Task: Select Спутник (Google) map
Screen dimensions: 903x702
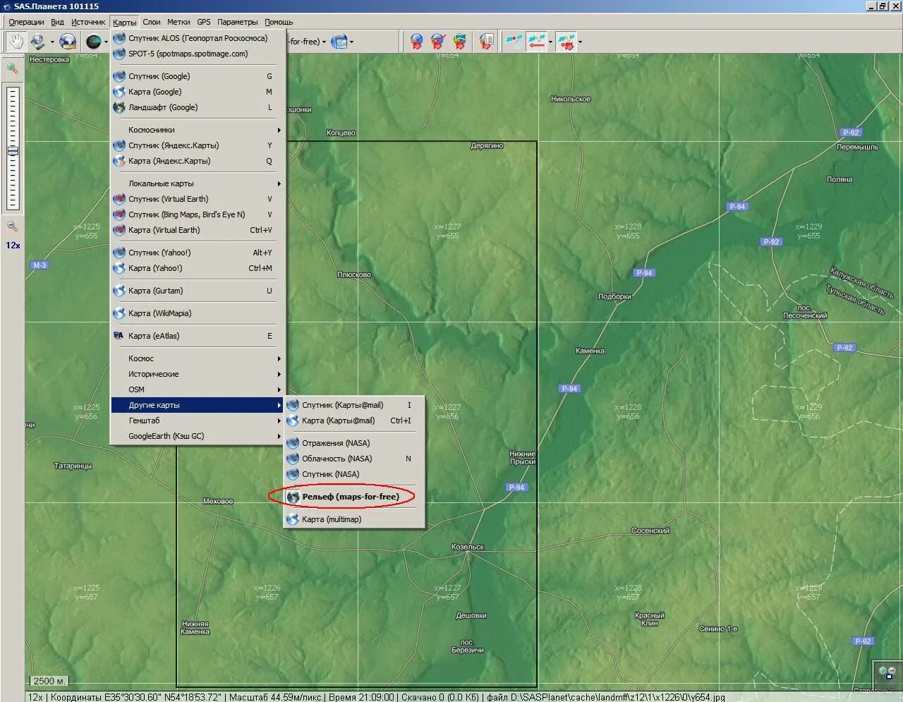Action: click(198, 76)
